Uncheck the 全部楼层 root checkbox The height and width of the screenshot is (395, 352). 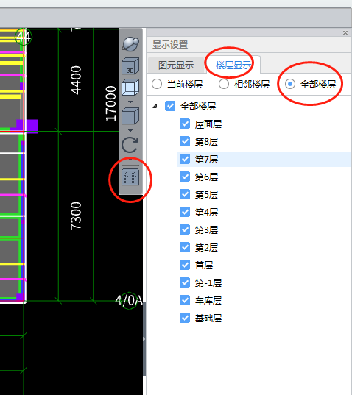click(x=170, y=106)
